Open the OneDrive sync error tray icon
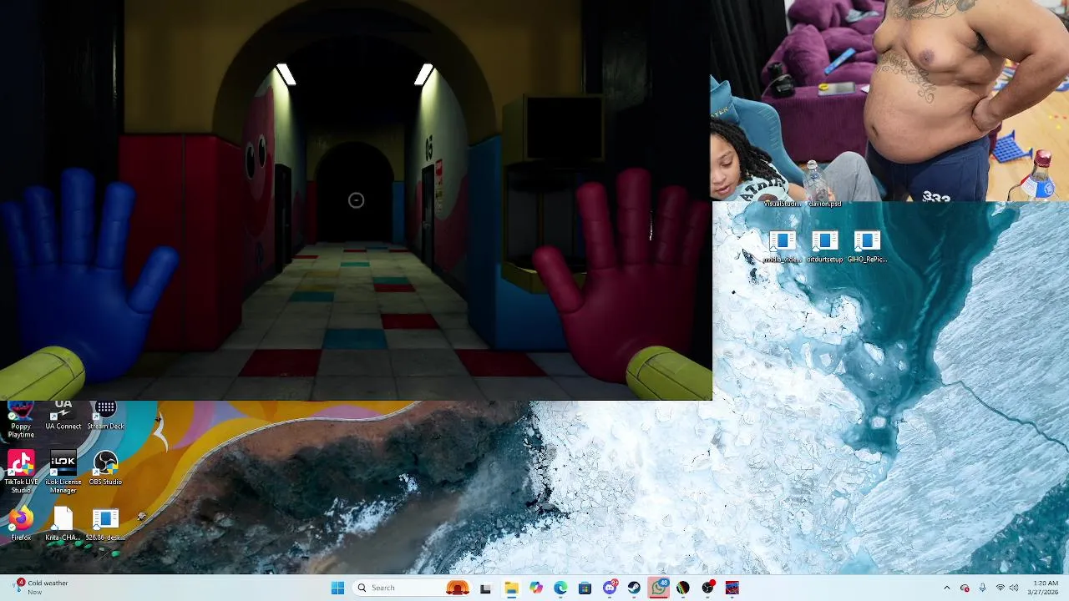1069x601 pixels. coord(965,588)
